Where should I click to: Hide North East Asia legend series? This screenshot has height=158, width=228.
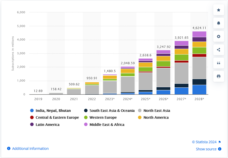tap(157, 111)
